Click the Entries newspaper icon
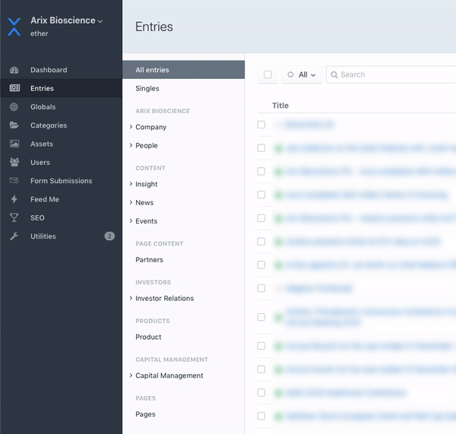The image size is (456, 434). pyautogui.click(x=14, y=88)
